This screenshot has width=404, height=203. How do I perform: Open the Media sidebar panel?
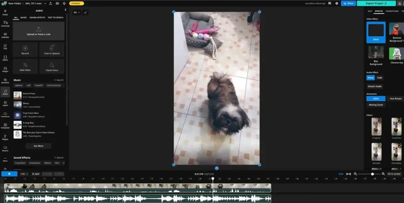[x=5, y=12]
